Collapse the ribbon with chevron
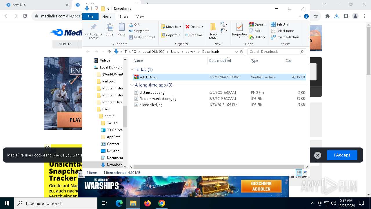This screenshot has height=209, width=371. (300, 17)
